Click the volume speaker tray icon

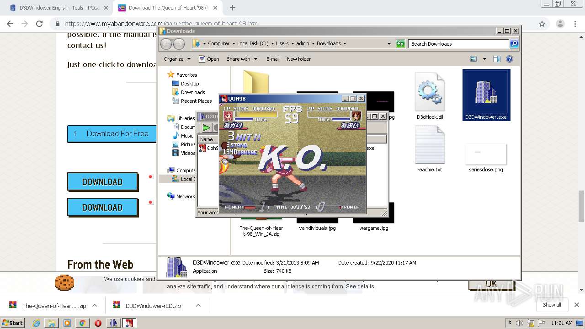[520, 323]
